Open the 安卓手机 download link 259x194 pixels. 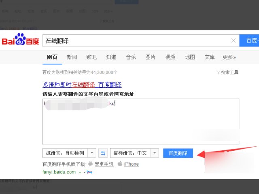(104, 164)
